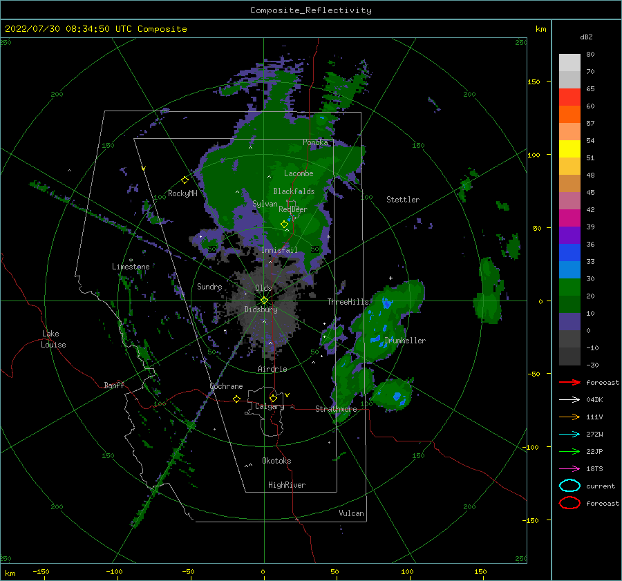Pick the violet 36–39 dBZ legend swatch

point(569,235)
